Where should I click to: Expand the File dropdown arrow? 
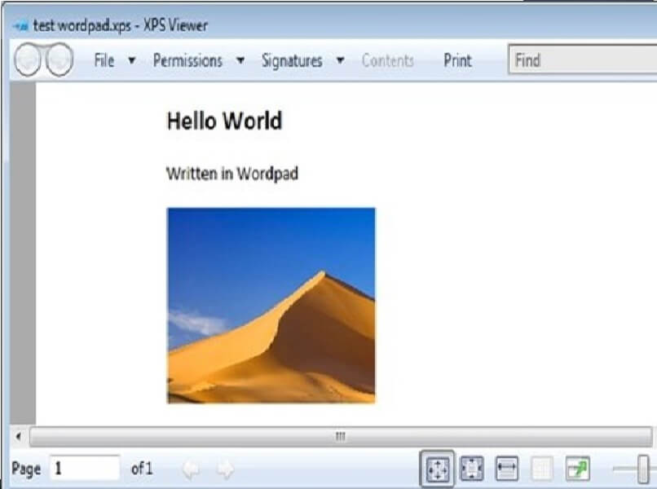pyautogui.click(x=130, y=59)
